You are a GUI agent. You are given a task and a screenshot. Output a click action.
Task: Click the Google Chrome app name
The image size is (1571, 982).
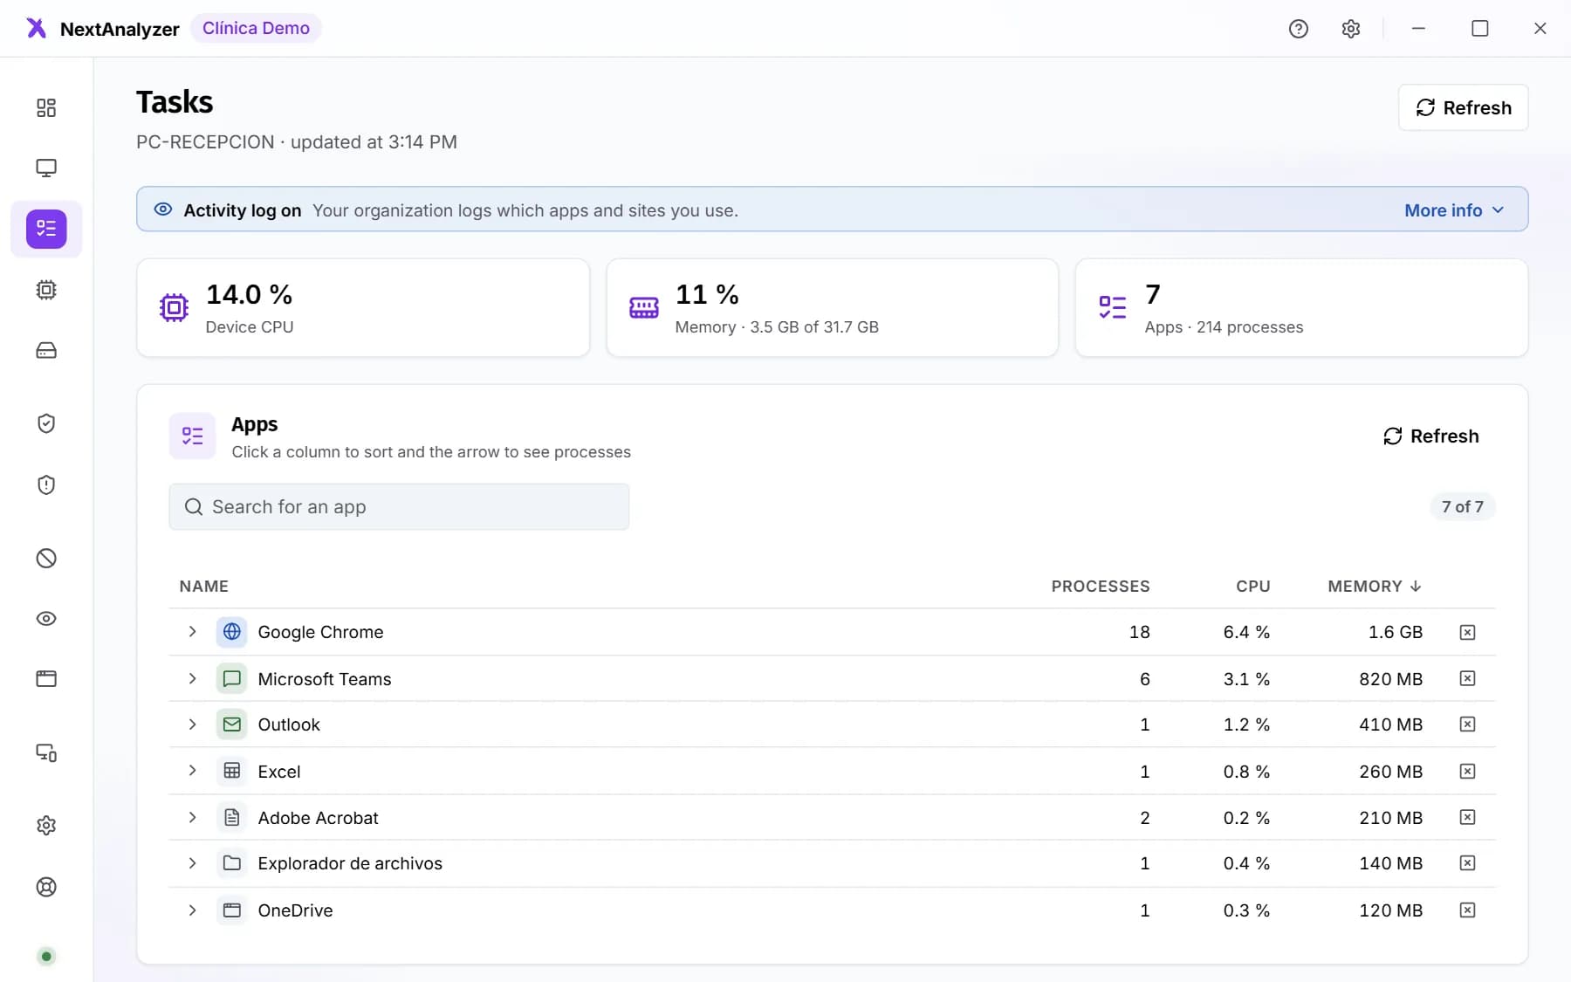click(320, 632)
